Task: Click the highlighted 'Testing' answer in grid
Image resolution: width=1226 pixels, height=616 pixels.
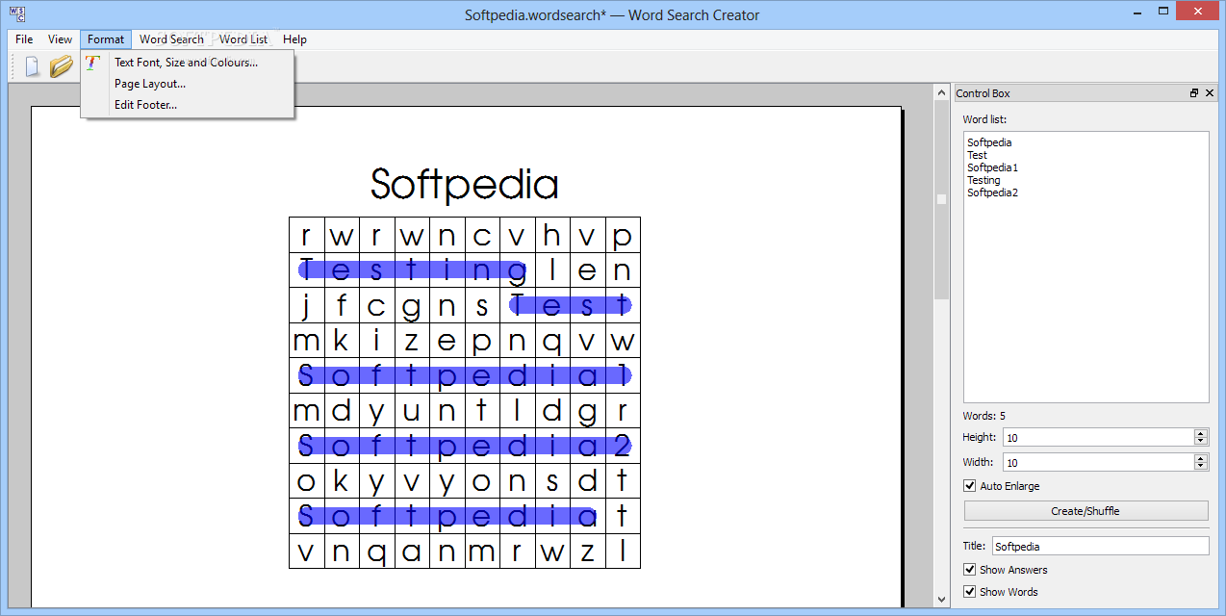Action: 413,269
